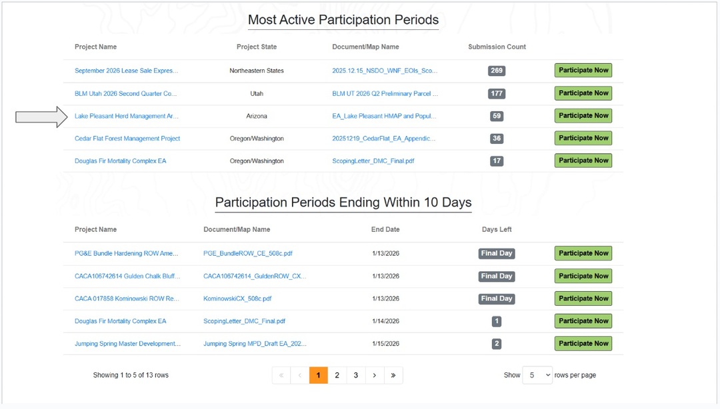Open rows per page dropdown
720x409 pixels.
[x=537, y=375]
